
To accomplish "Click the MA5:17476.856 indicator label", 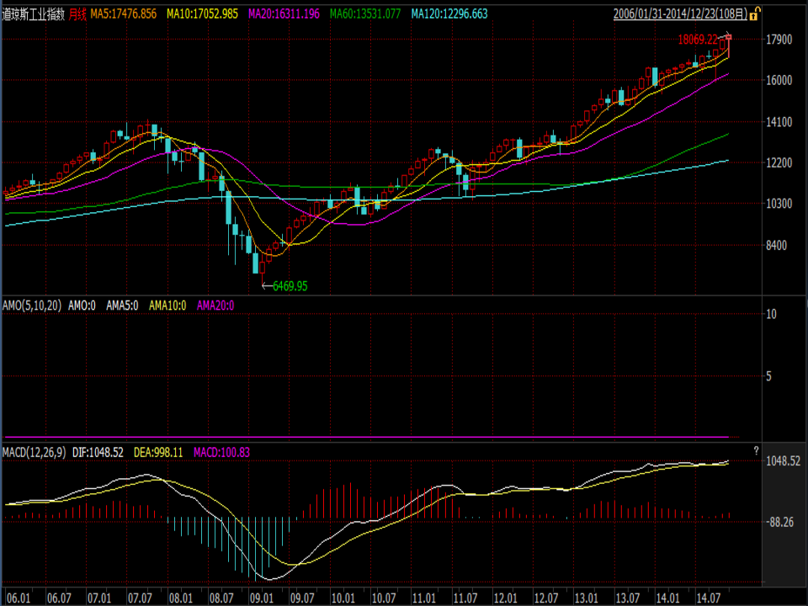I will click(123, 14).
